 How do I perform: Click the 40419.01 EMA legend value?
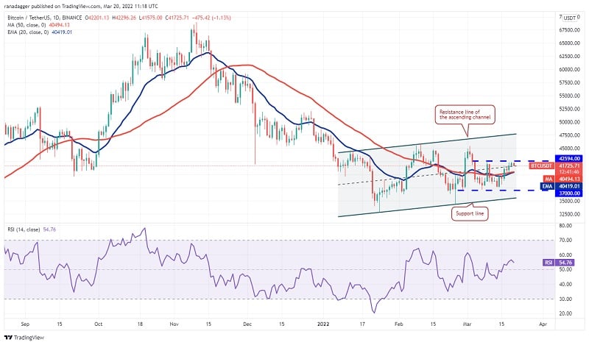tap(62, 32)
